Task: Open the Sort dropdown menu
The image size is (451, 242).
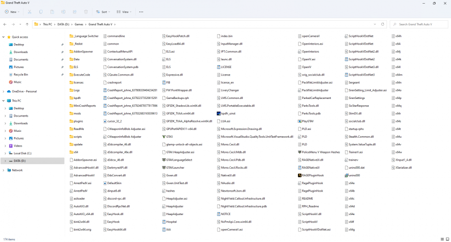Action: tap(103, 12)
